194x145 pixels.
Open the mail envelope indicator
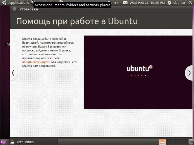(x=125, y=3)
